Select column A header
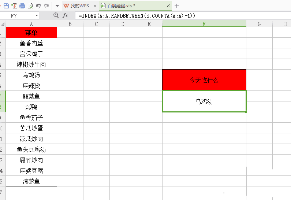This screenshot has width=291, height=200. click(x=31, y=24)
